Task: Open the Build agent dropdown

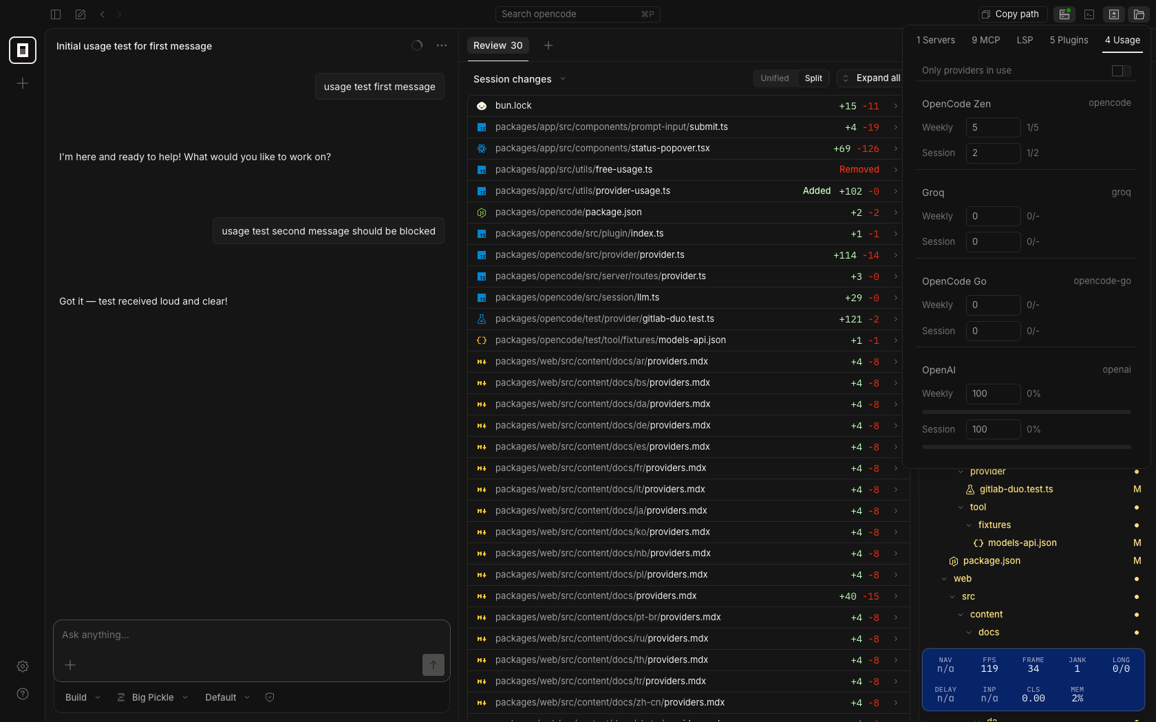Action: (x=83, y=697)
